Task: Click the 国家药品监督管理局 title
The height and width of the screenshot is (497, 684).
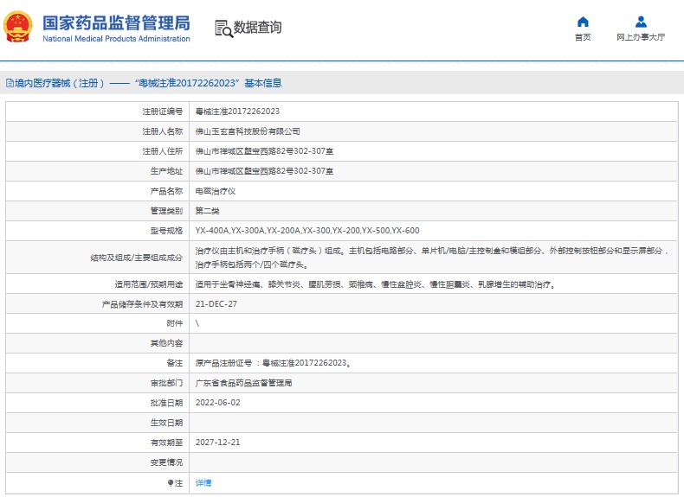Action: [117, 22]
